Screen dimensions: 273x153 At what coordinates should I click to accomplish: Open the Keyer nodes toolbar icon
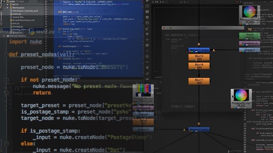coord(147,29)
